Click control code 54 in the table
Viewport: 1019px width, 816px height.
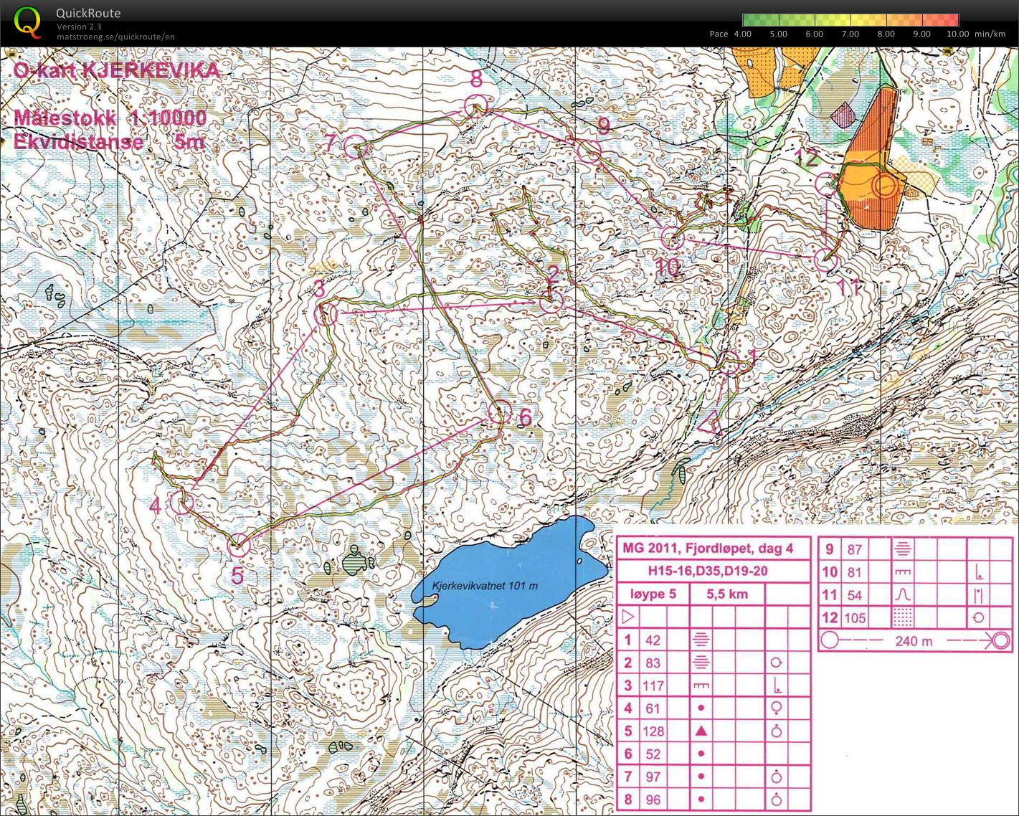pyautogui.click(x=854, y=595)
